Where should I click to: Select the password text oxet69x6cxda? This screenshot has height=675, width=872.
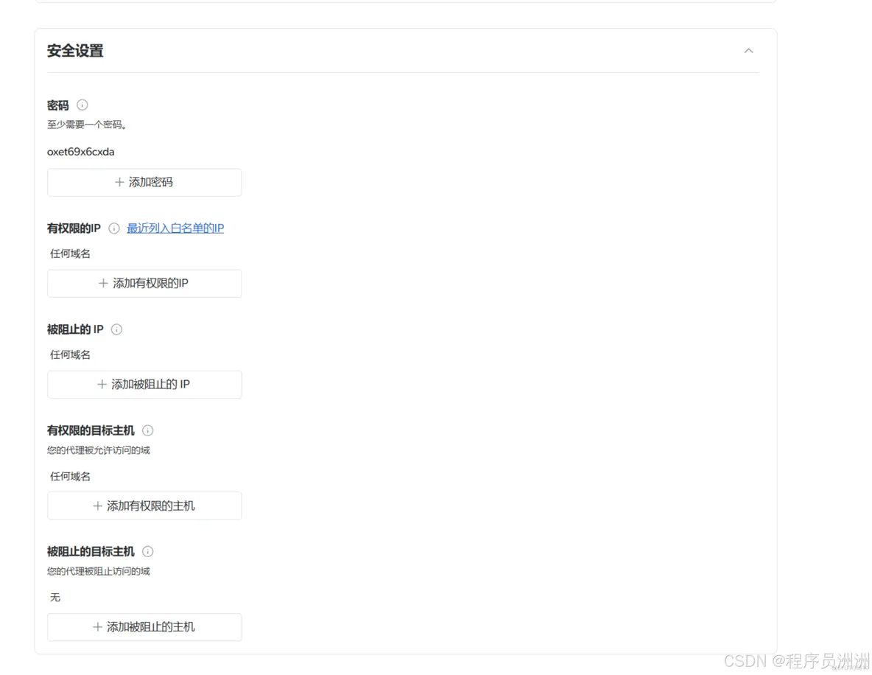click(x=80, y=152)
